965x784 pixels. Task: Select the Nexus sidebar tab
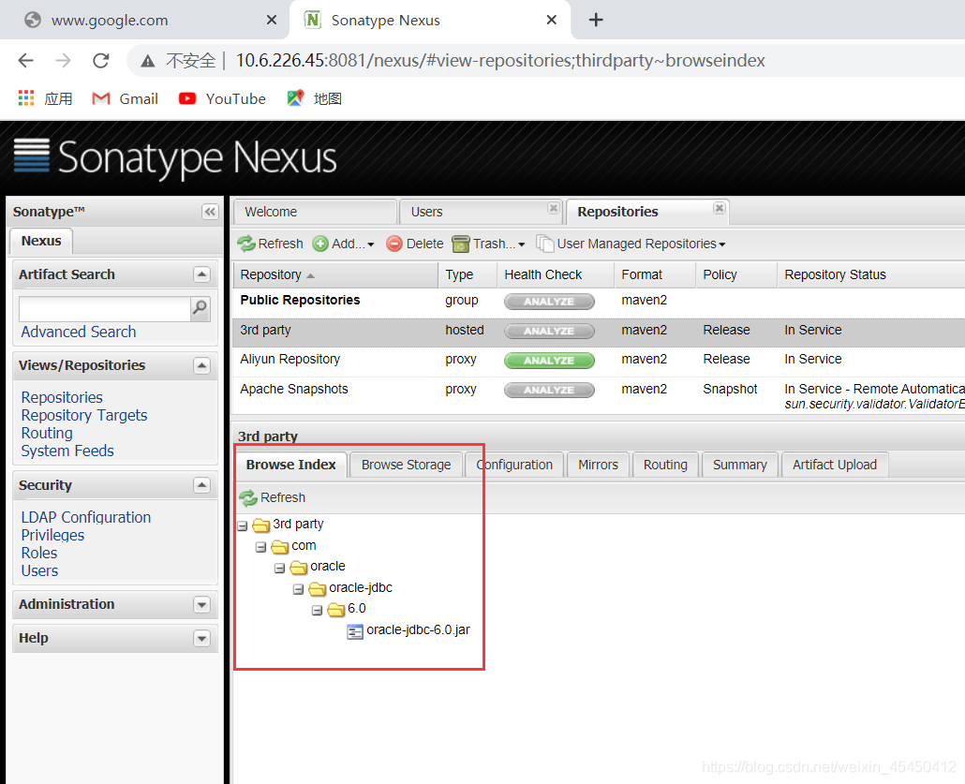[41, 241]
